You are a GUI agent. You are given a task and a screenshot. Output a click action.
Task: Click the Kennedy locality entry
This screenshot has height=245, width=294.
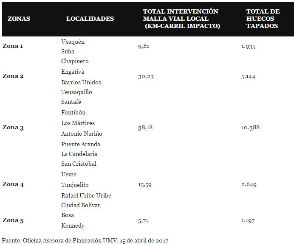73,226
